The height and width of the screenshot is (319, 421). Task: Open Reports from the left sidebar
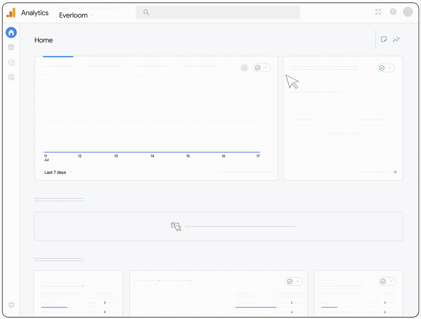(x=11, y=47)
